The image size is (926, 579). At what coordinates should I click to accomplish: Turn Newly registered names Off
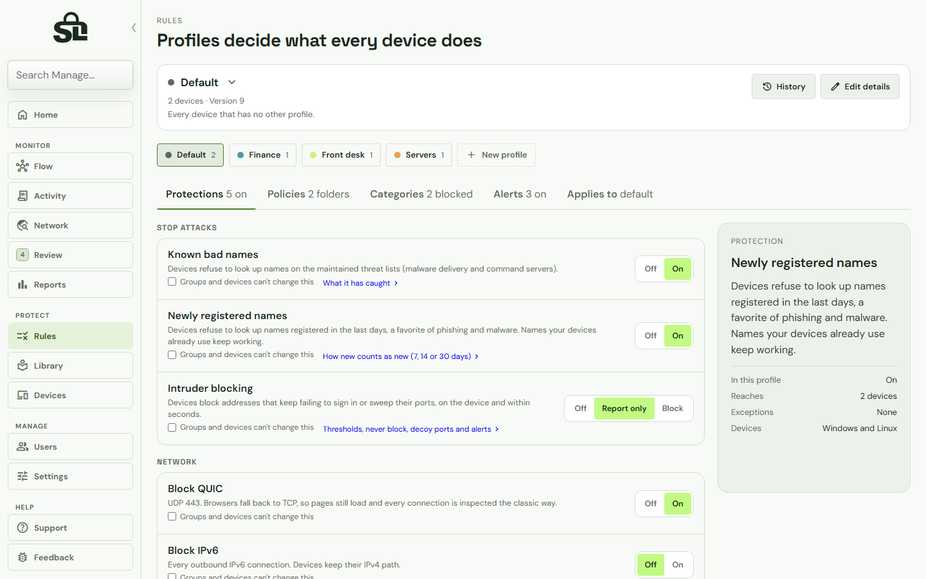tap(651, 336)
